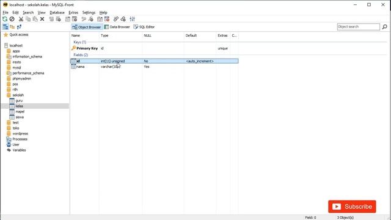This screenshot has width=391, height=220.
Task: Select the wordpress database
Action: tap(20, 133)
